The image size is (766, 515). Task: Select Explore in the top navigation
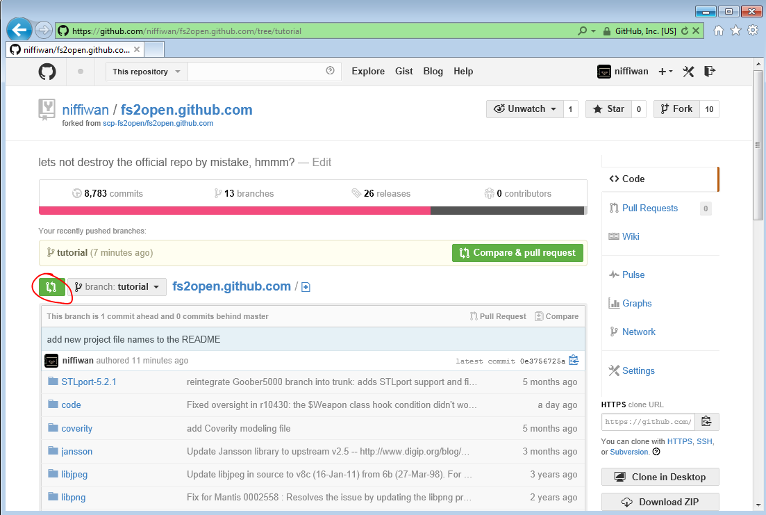click(368, 71)
